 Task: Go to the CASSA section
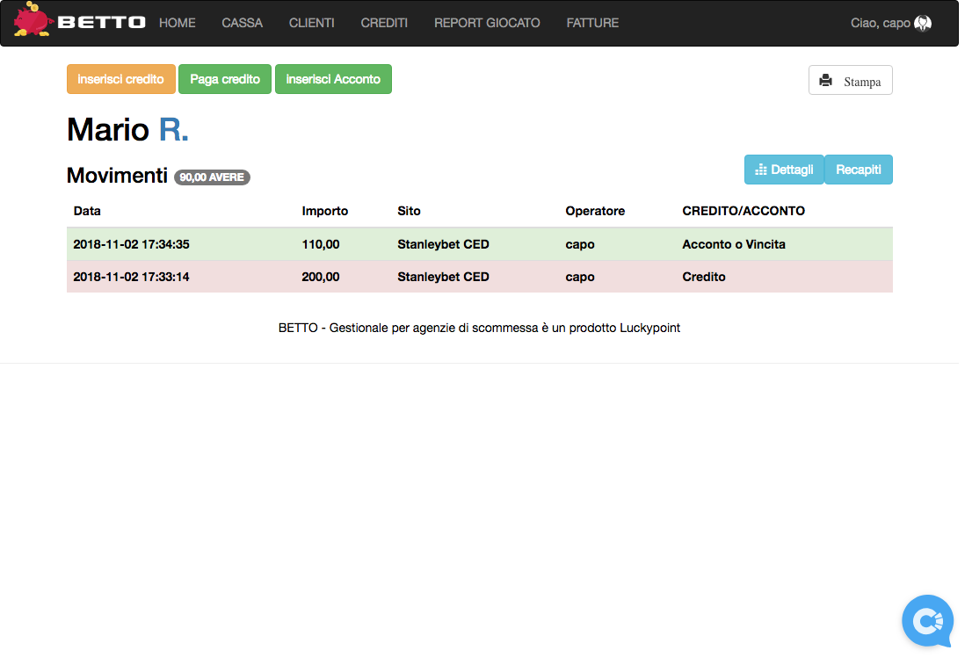click(x=242, y=23)
